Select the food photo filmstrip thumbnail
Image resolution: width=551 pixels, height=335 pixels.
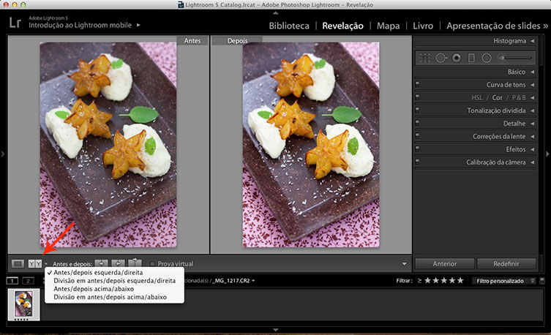24,304
